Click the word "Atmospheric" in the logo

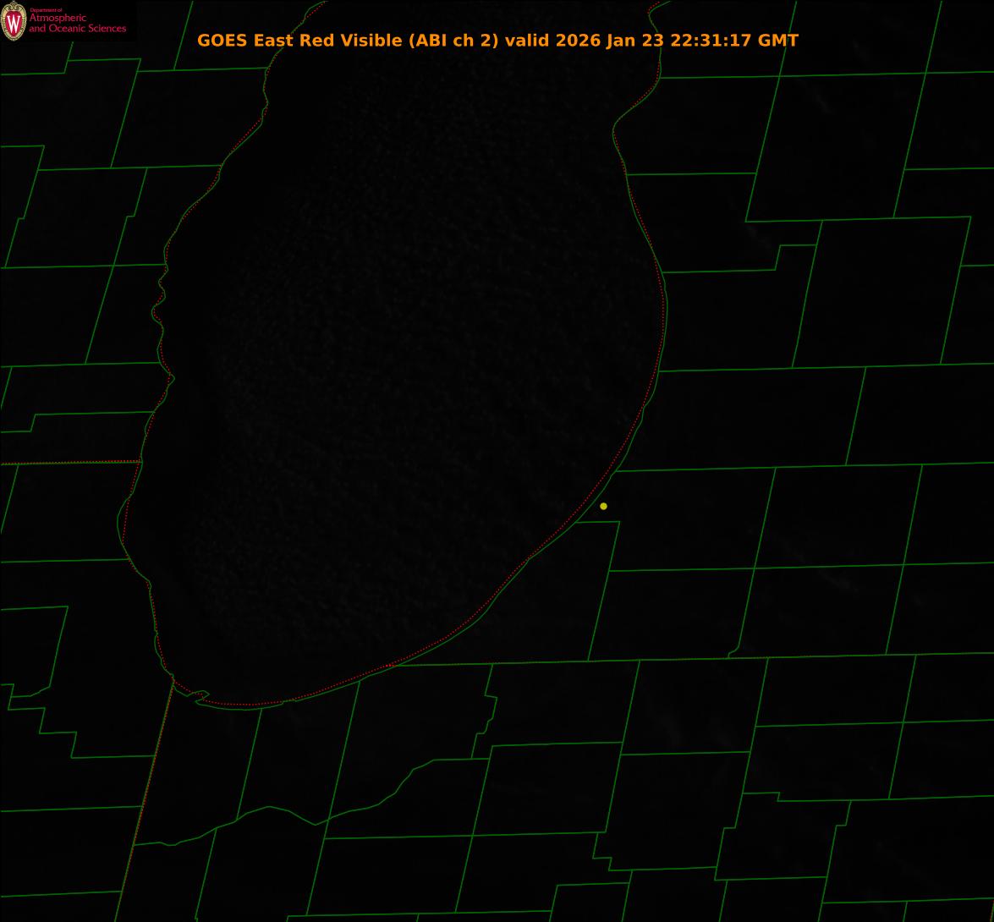(58, 19)
